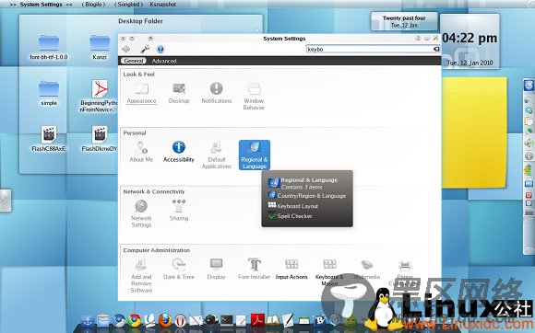535x333 pixels.
Task: Open the Kanzi folder in Desktop Folder
Action: coord(100,47)
